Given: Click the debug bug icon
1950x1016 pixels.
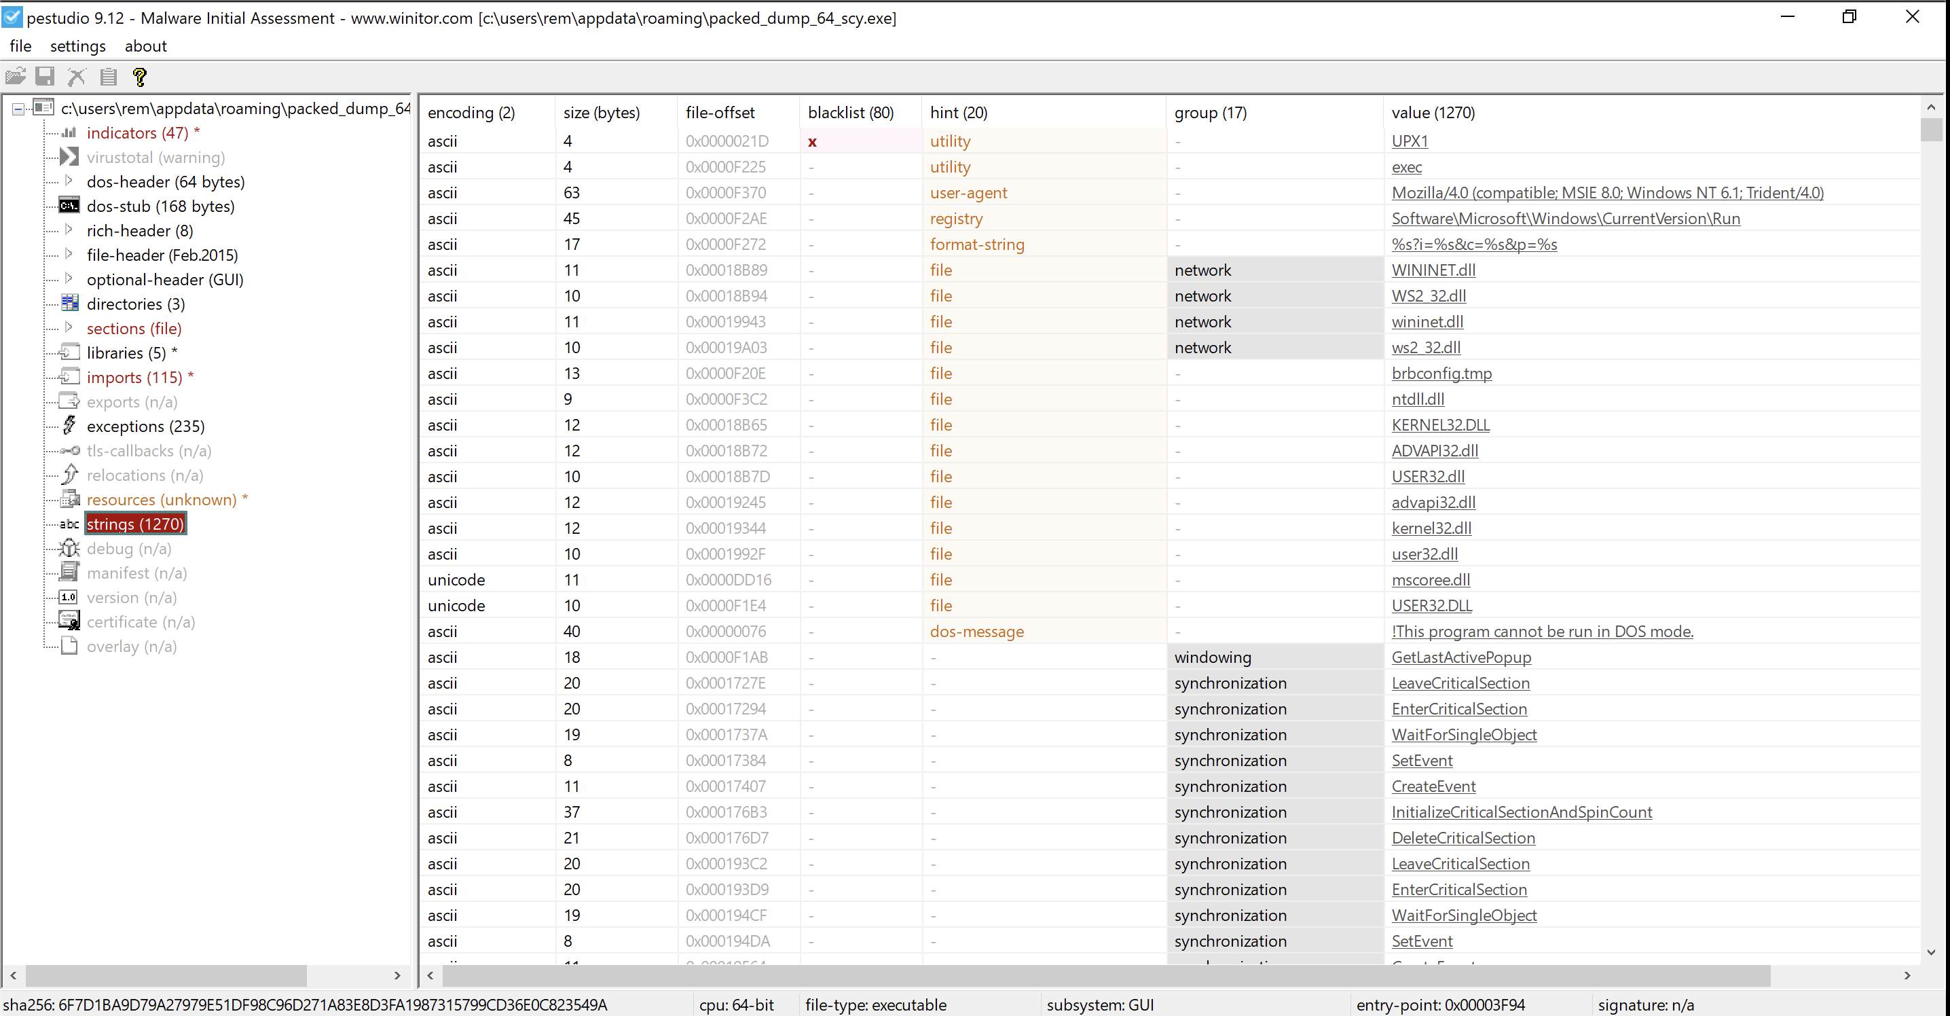Looking at the screenshot, I should click(x=69, y=548).
